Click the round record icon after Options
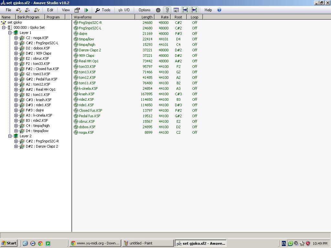The height and width of the screenshot is (248, 331). click(x=158, y=10)
